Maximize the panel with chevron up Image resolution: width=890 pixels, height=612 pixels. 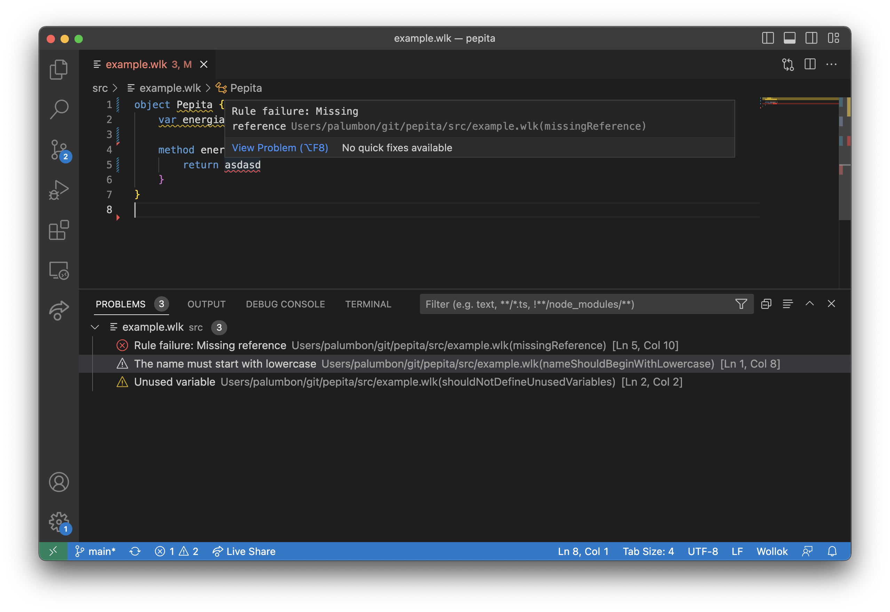[x=809, y=304]
